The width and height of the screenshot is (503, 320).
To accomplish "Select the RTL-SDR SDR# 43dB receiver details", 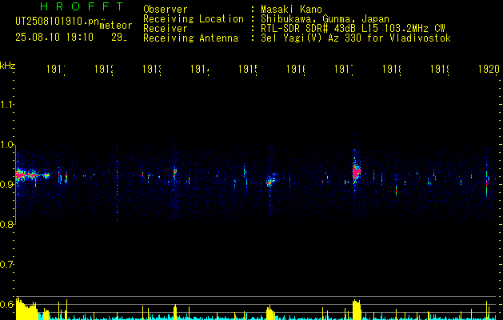I will click(x=353, y=29).
